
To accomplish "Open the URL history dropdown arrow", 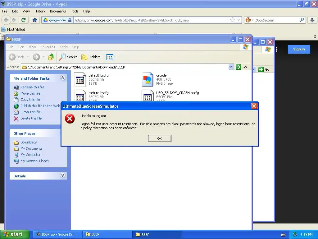I will 239,20.
